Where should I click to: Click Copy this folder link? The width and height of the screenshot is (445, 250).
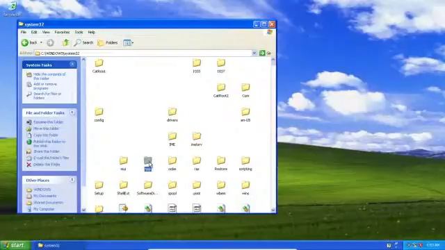[x=46, y=135]
